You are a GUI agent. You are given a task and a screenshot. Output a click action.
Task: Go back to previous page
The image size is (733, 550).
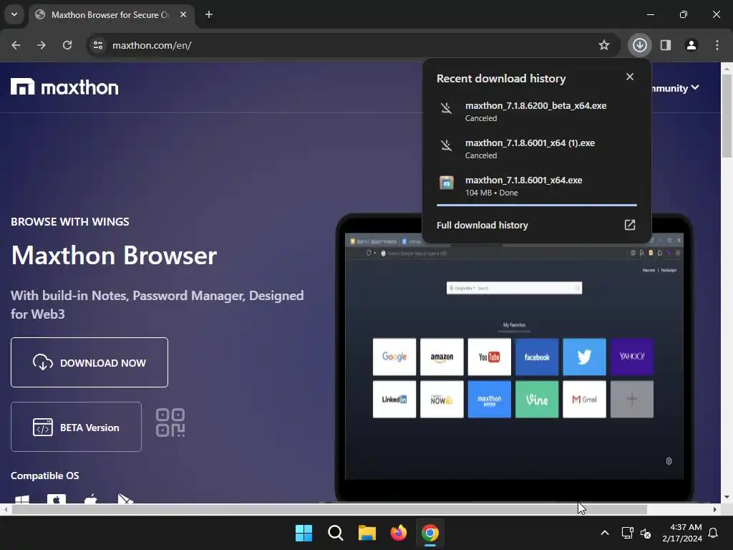(x=16, y=45)
